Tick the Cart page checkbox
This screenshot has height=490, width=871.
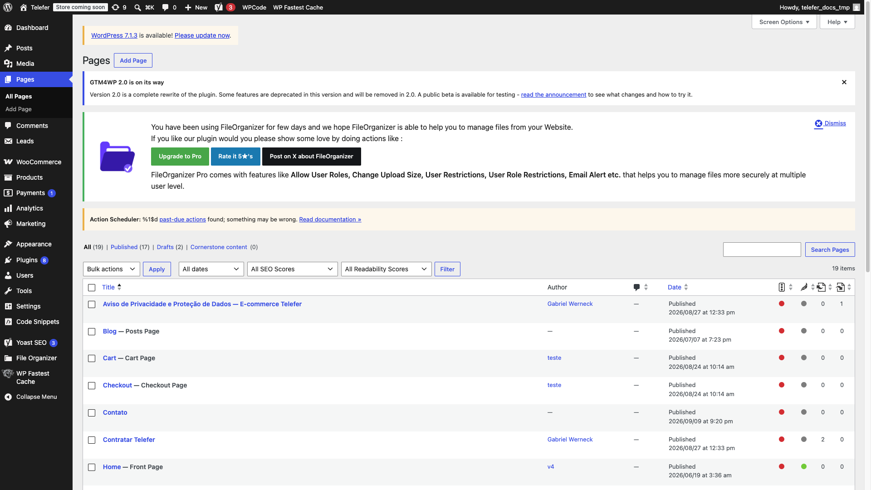[92, 358]
